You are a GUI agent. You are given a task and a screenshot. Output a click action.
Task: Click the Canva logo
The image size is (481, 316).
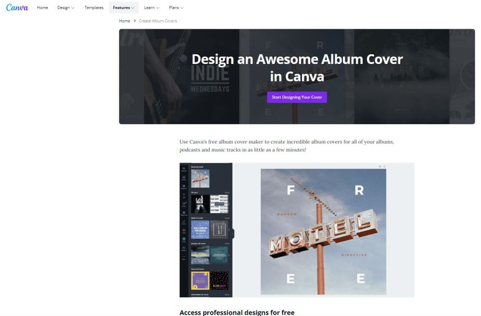[x=17, y=8]
